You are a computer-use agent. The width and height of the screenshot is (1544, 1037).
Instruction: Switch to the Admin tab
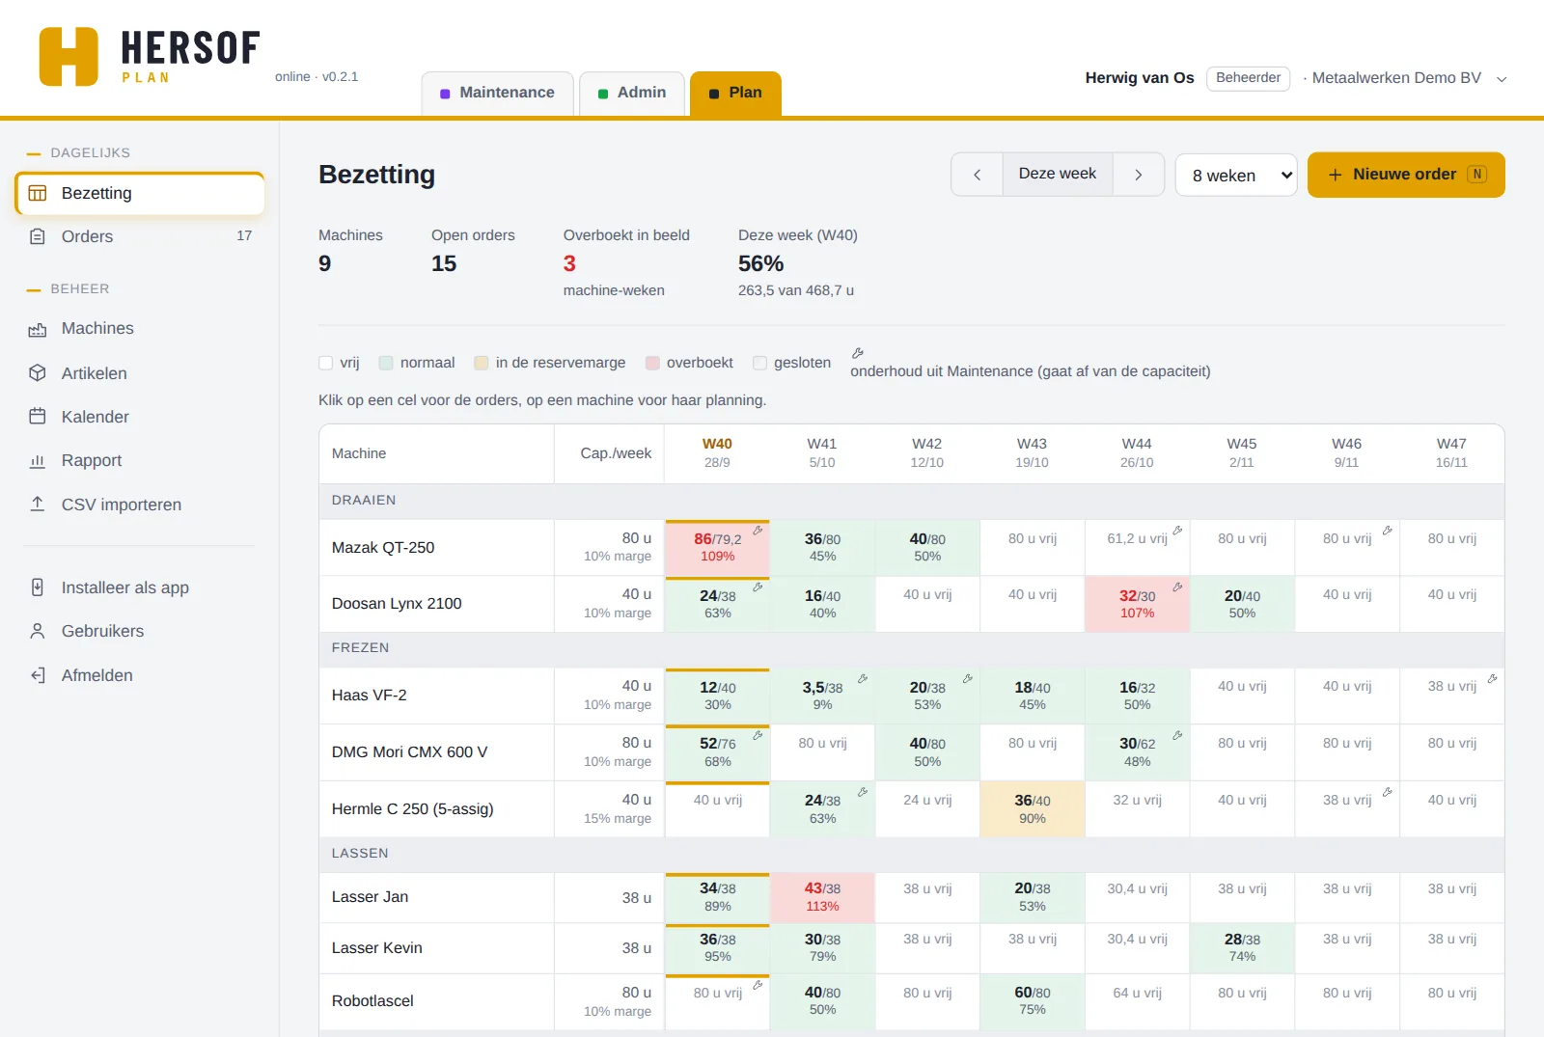click(x=632, y=94)
